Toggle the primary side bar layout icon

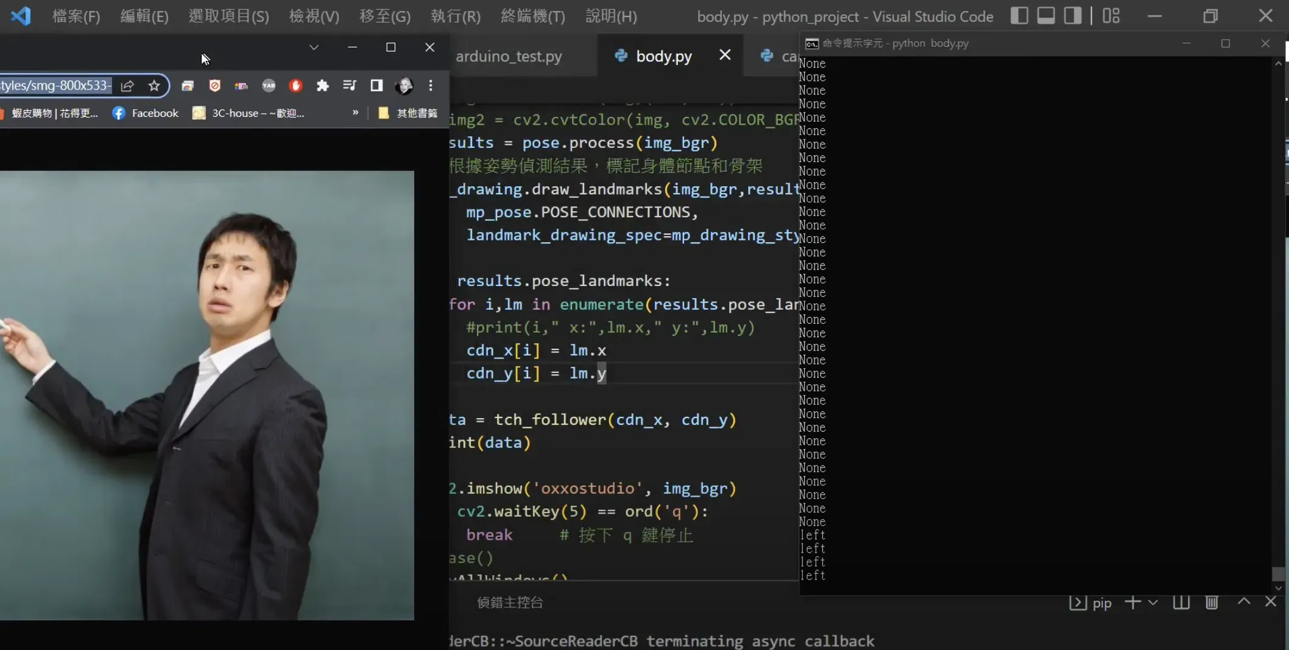point(1019,15)
